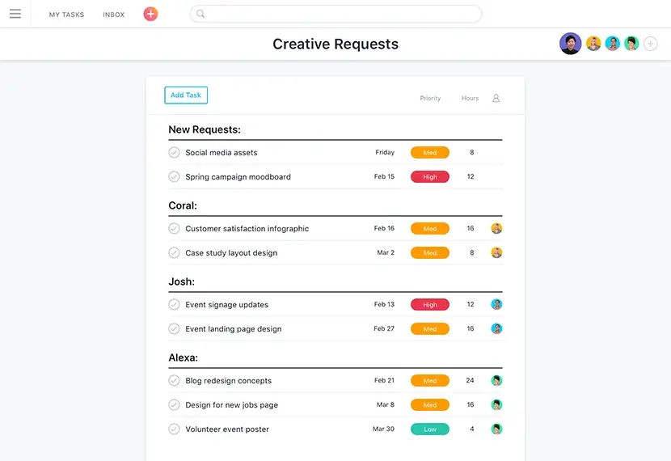Screen dimensions: 671x461
Task: Focus the top search field
Action: point(340,14)
